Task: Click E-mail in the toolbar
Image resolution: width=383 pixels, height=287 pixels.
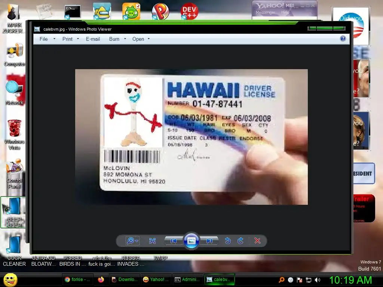Action: tap(93, 39)
